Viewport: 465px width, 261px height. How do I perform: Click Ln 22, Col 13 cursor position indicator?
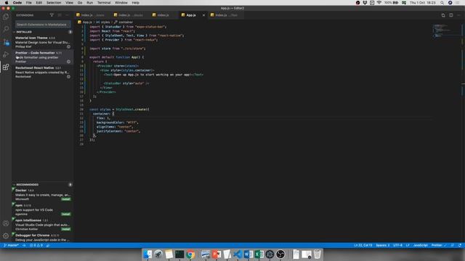click(x=363, y=245)
